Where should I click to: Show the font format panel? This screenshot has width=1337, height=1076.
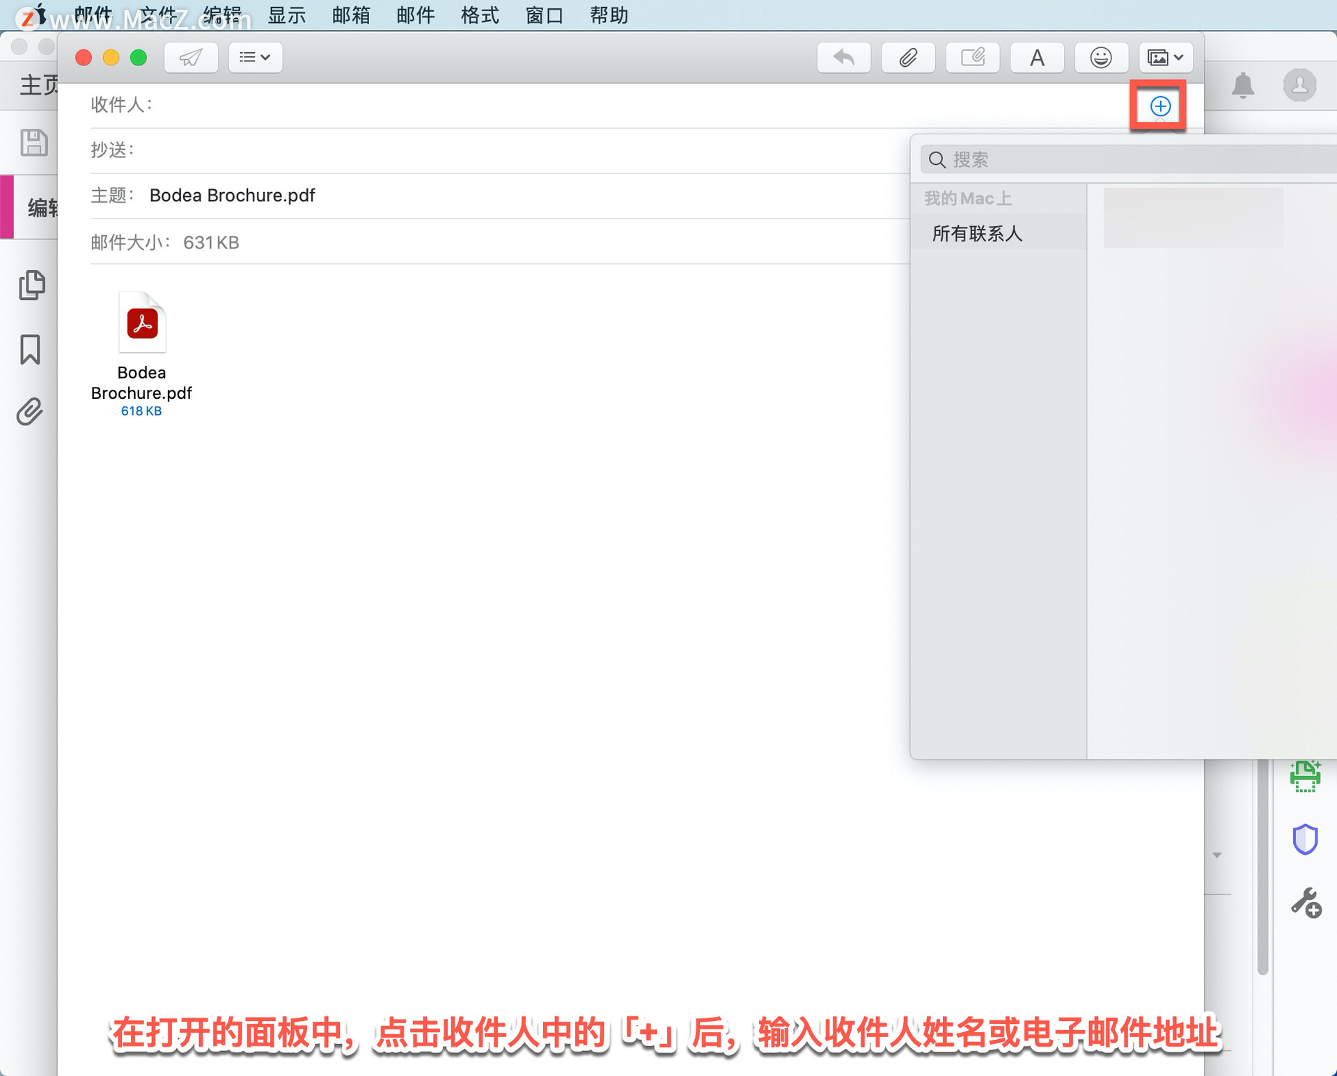[x=1037, y=57]
